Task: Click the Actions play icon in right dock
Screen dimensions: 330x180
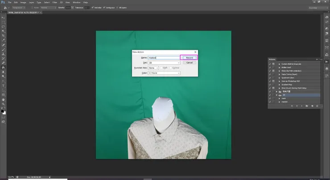Action: (x=326, y=62)
